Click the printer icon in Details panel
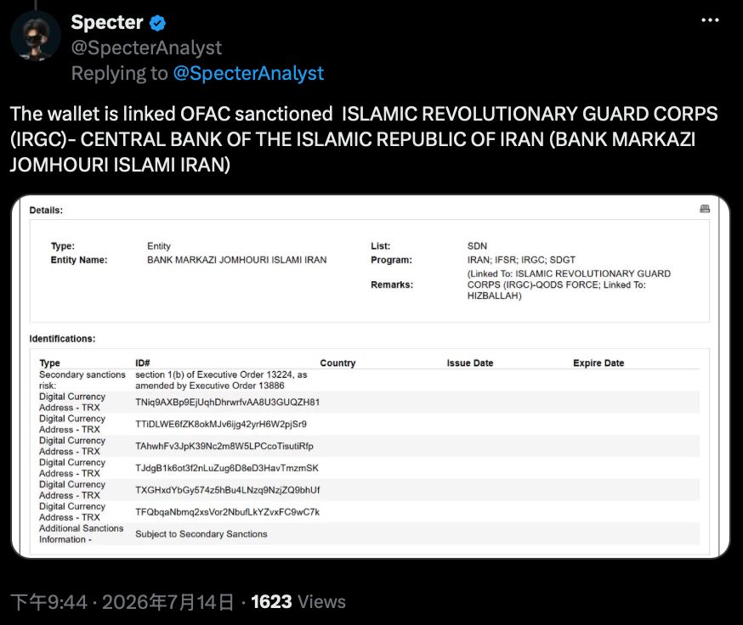Image resolution: width=743 pixels, height=625 pixels. click(x=705, y=209)
